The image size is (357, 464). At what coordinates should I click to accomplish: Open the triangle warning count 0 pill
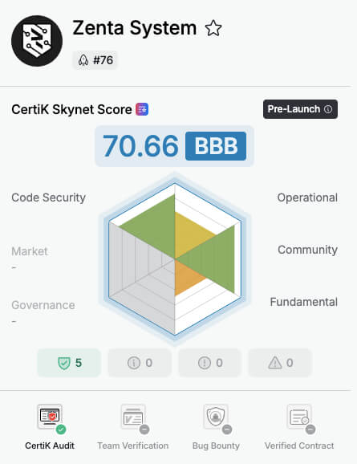[x=280, y=363]
